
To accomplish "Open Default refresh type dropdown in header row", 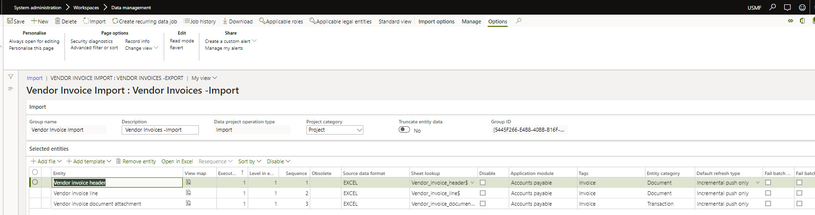I will coord(758,183).
